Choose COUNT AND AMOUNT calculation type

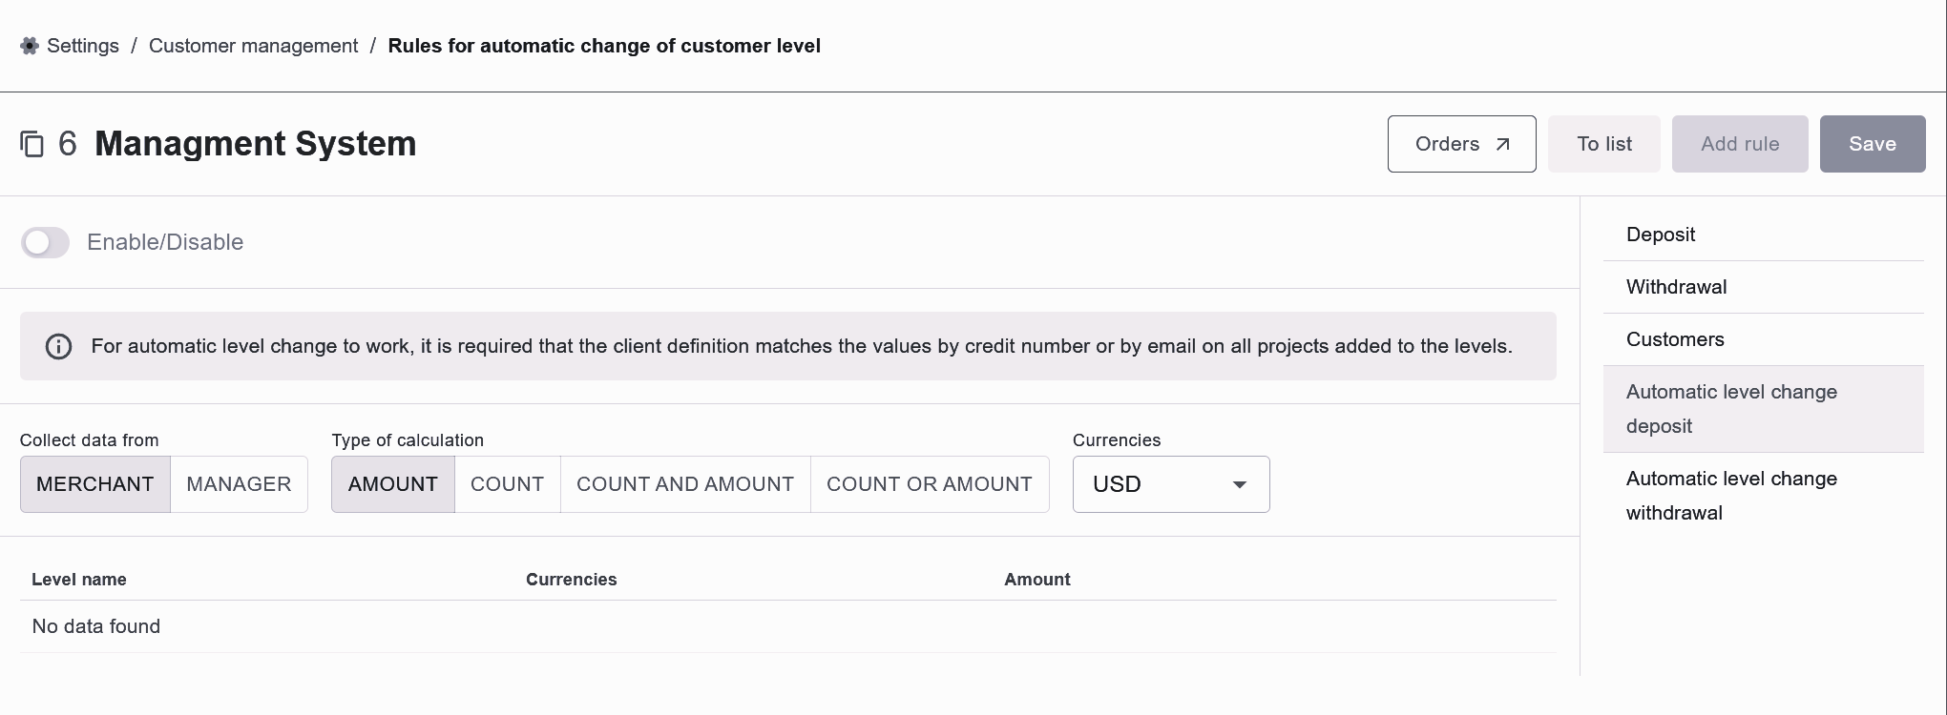coord(685,484)
